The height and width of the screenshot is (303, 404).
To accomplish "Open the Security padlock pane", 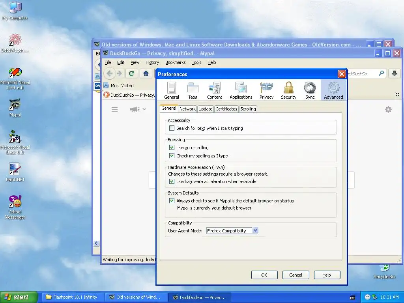I will tap(288, 90).
